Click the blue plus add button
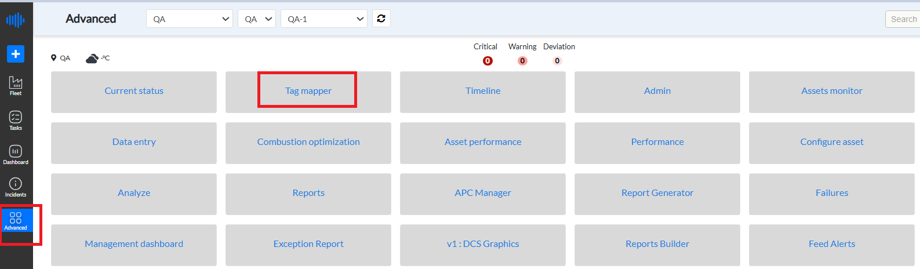This screenshot has width=920, height=269. point(16,54)
